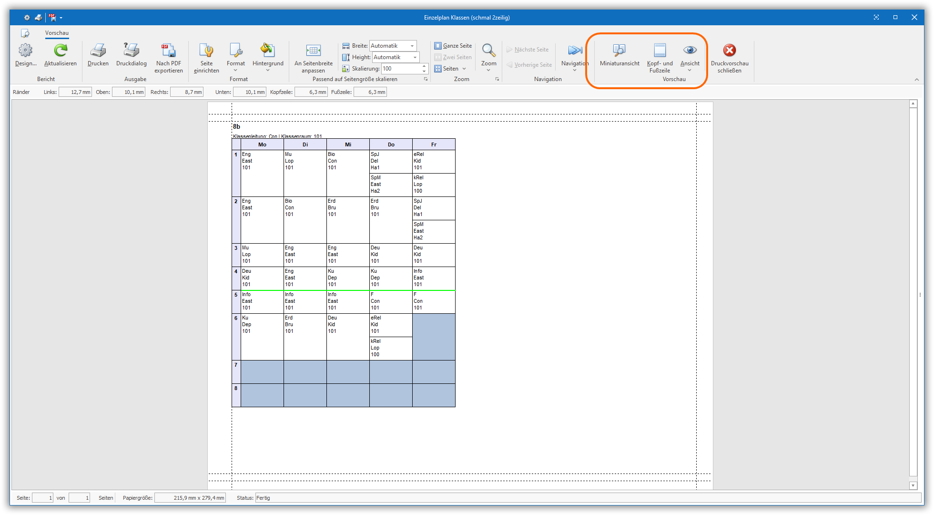Increase Skalierung value with up stepper
This screenshot has height=515, width=934.
424,66
